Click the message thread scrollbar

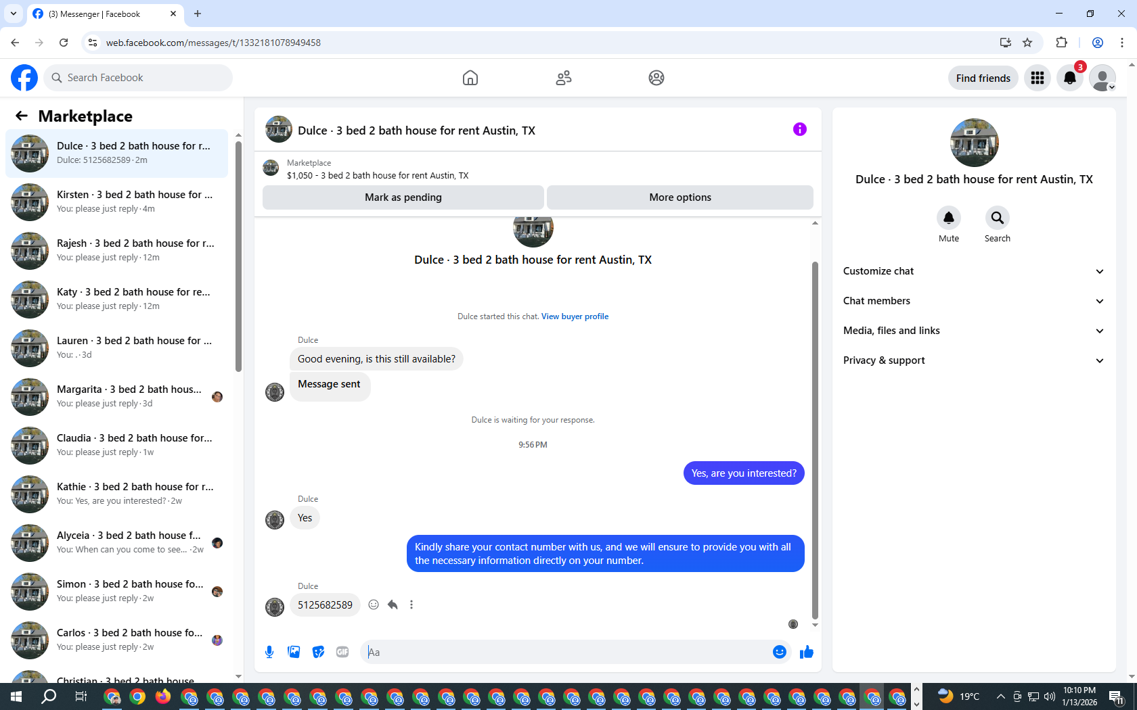tap(815, 440)
